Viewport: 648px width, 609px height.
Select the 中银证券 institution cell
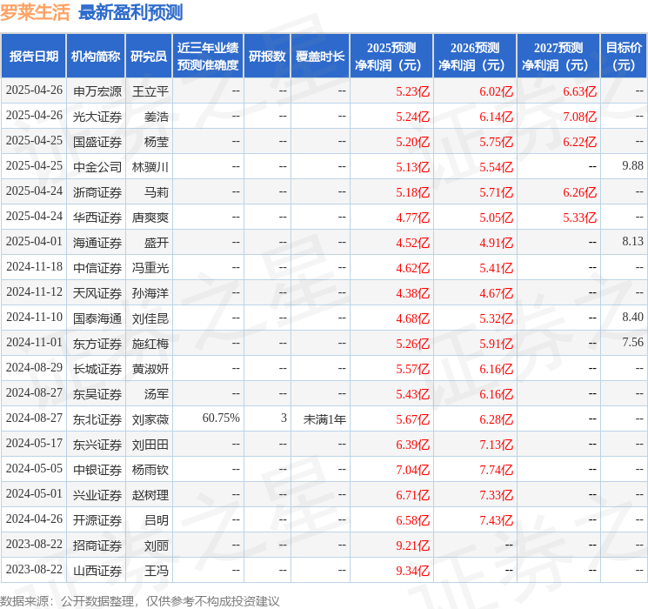pos(97,470)
